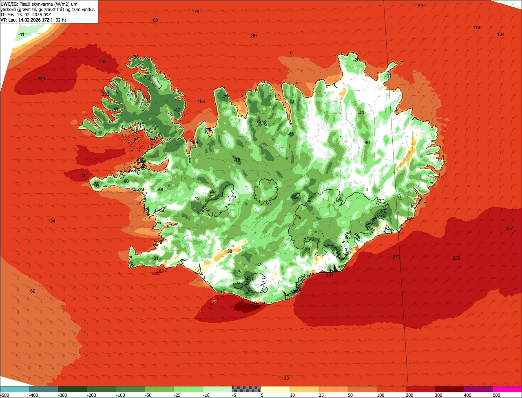Click the -56 value in west Iceland
Screen dimensions: 522x398
160,190
